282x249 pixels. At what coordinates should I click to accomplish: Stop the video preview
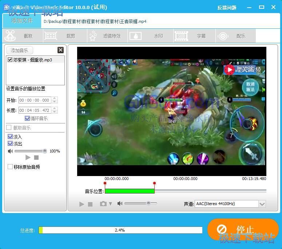pyautogui.click(x=90, y=204)
